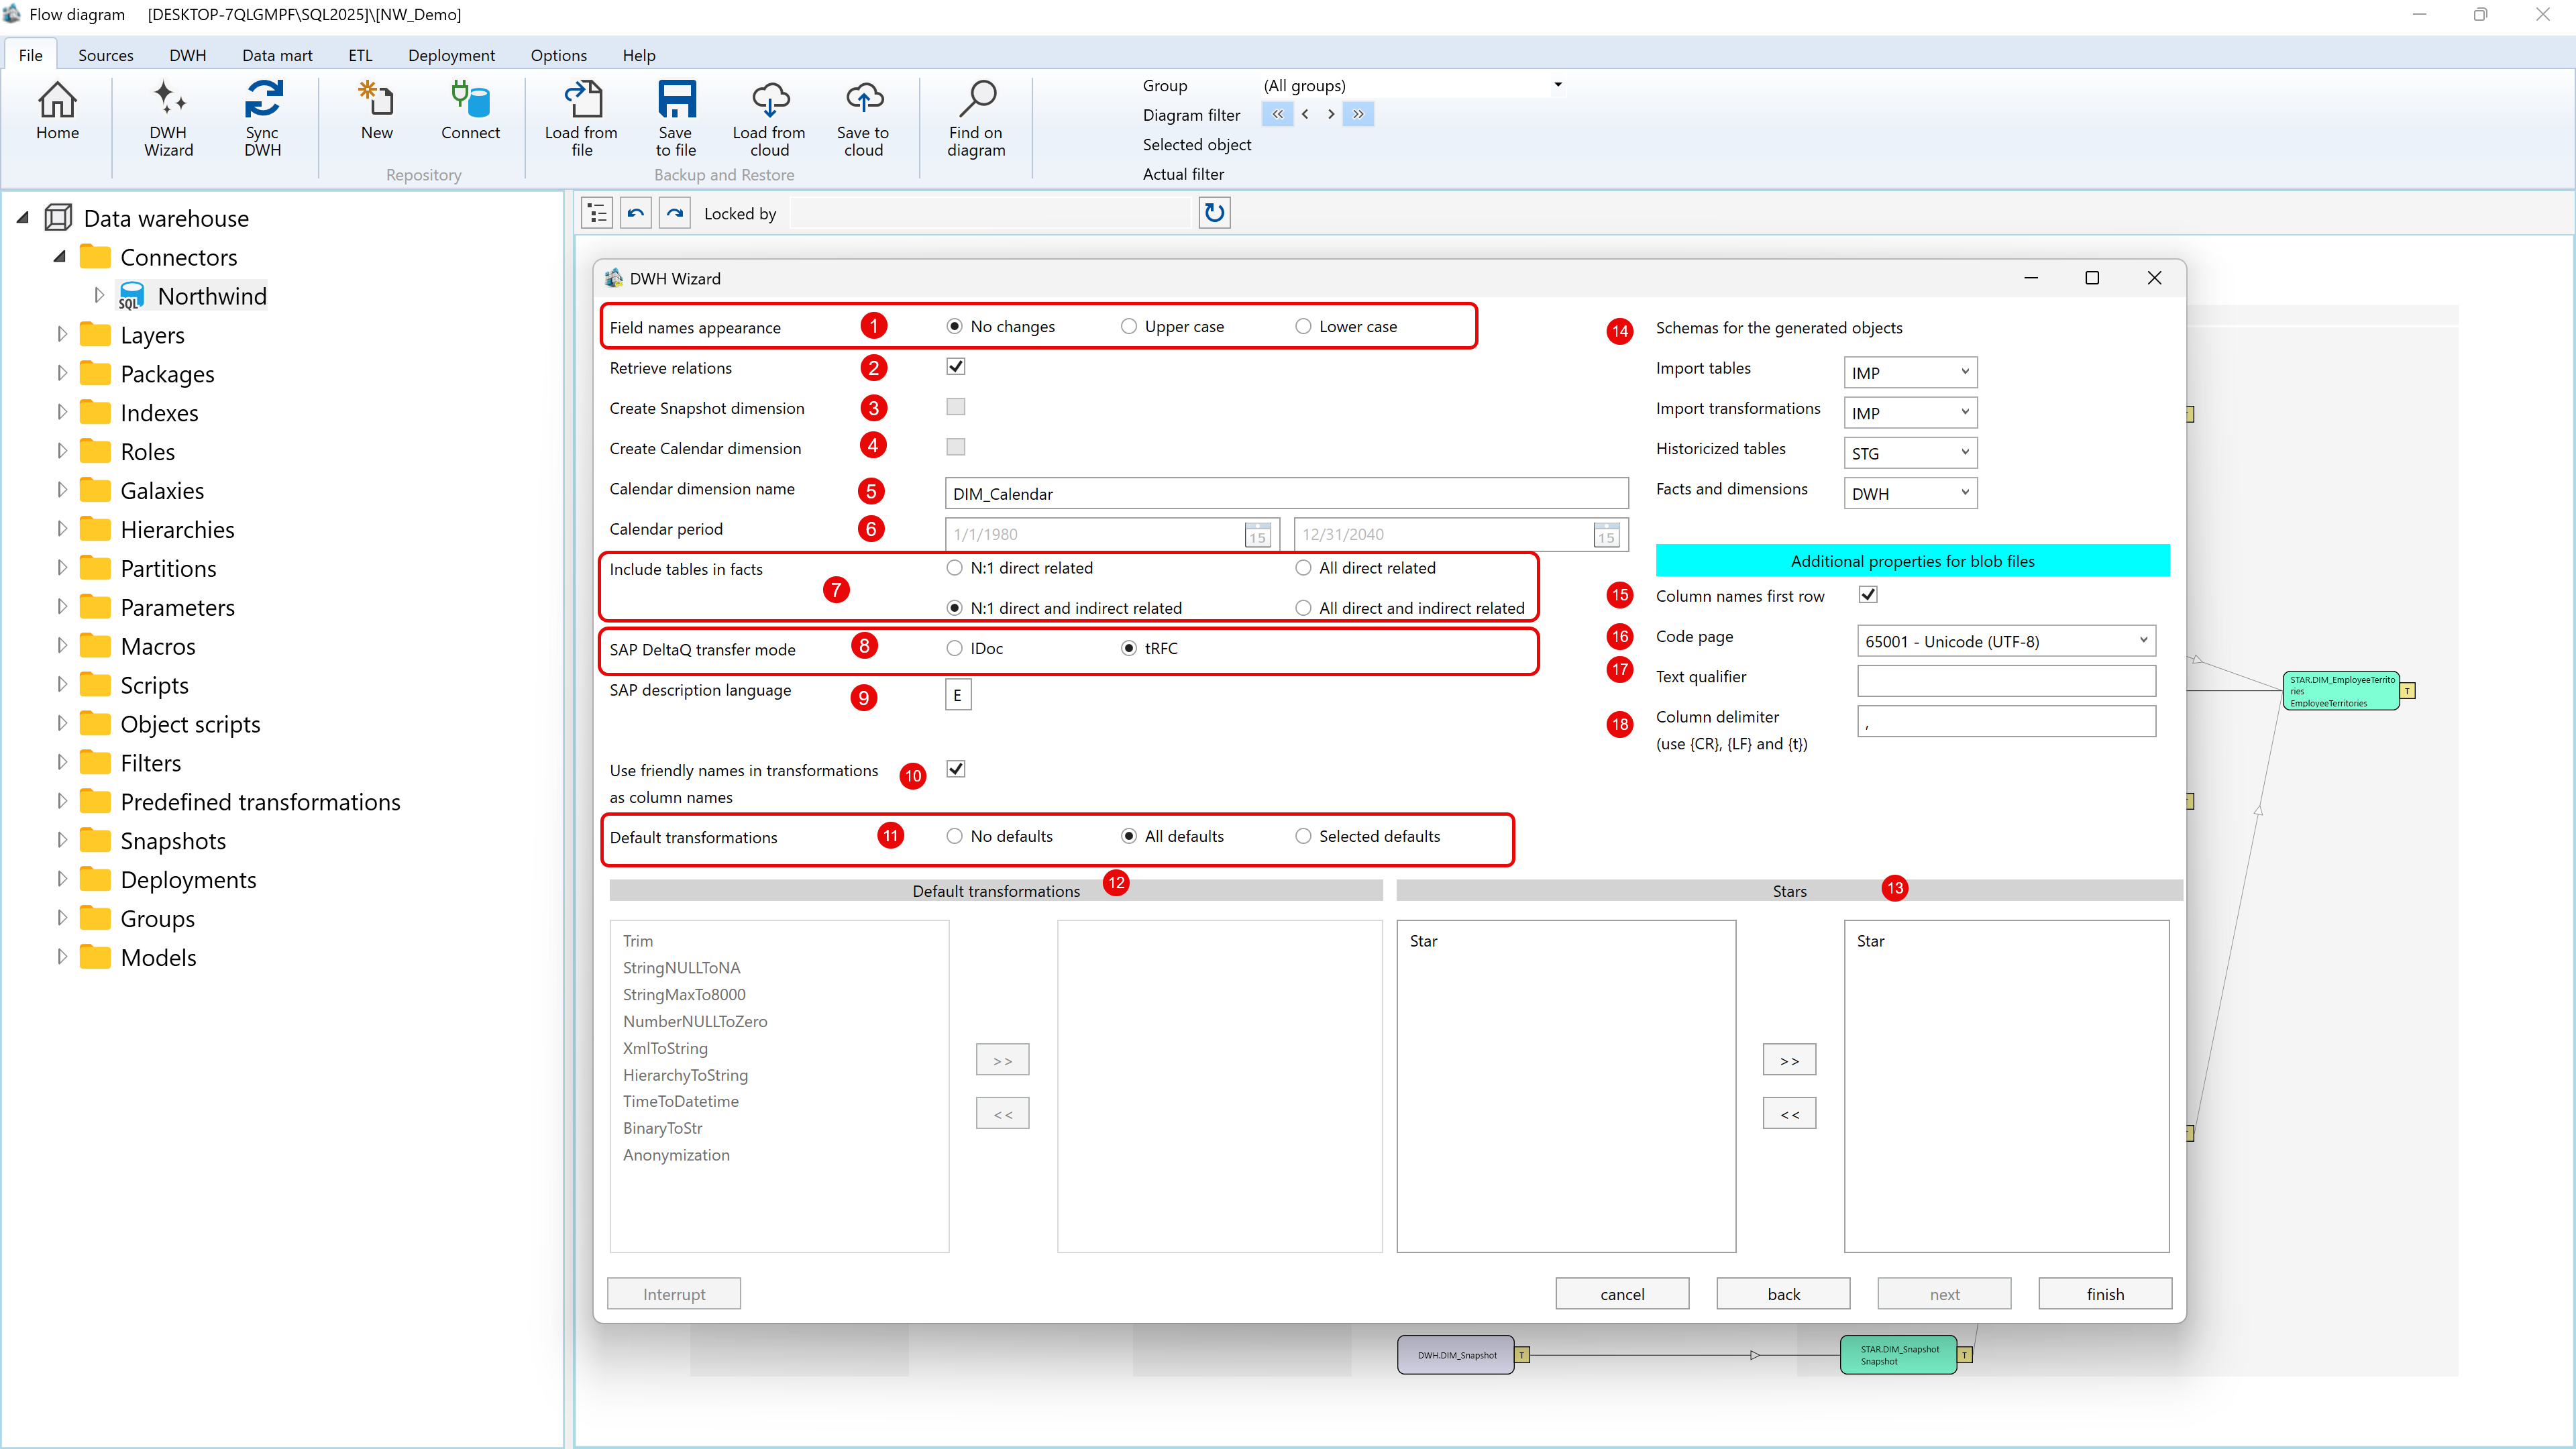Jump to first diagram filter
The width and height of the screenshot is (2576, 1449).
click(1277, 114)
